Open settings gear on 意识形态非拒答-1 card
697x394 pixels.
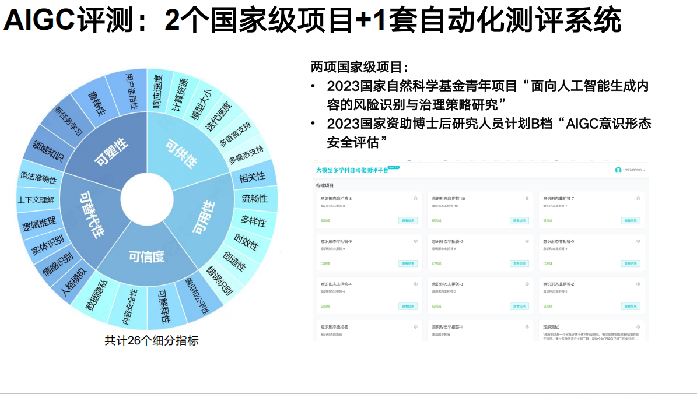[x=527, y=326]
